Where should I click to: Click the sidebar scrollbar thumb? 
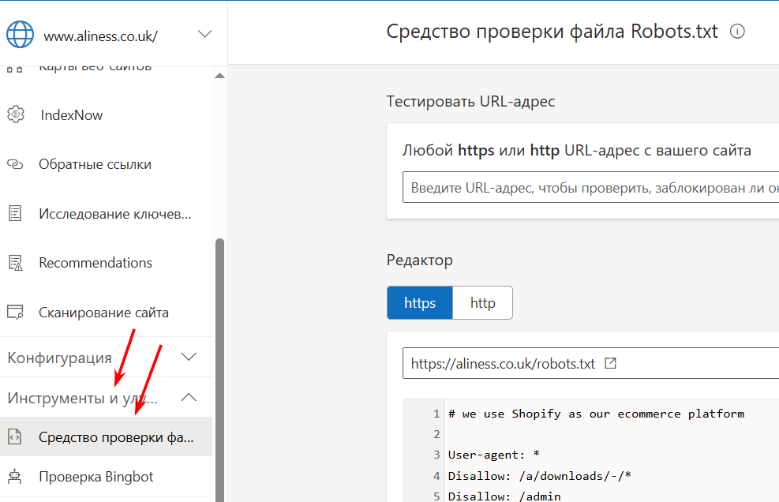point(219,370)
